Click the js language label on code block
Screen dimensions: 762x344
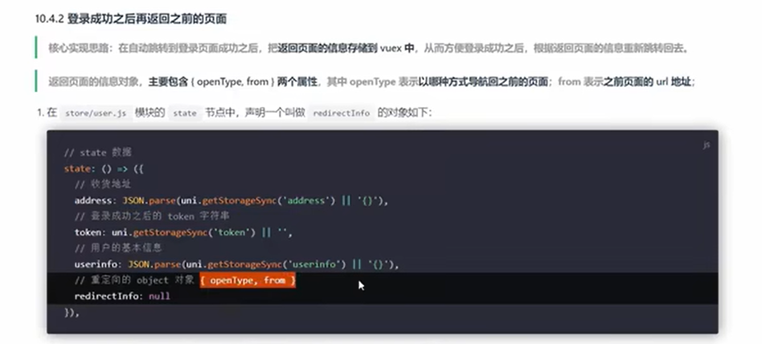tap(707, 145)
